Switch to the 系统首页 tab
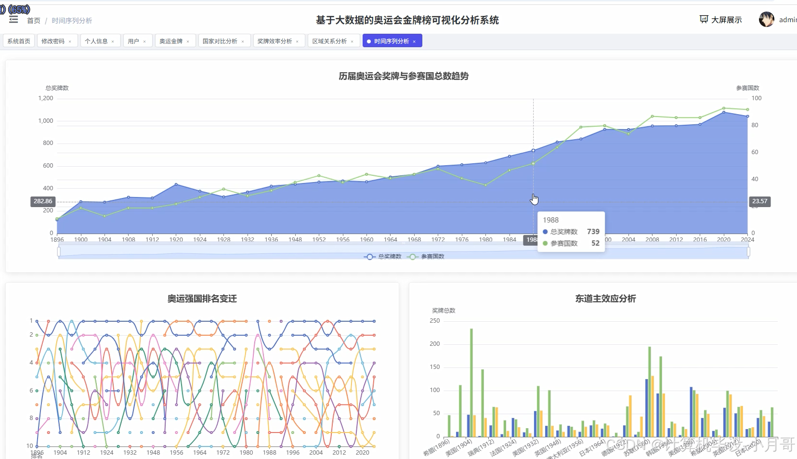Image resolution: width=797 pixels, height=459 pixels. coord(19,41)
